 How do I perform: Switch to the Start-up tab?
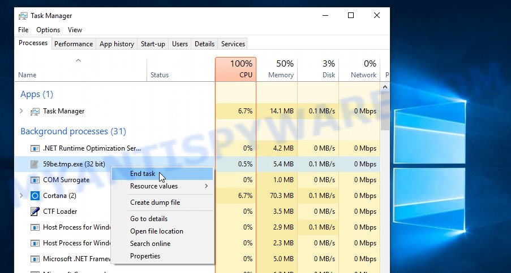point(153,44)
